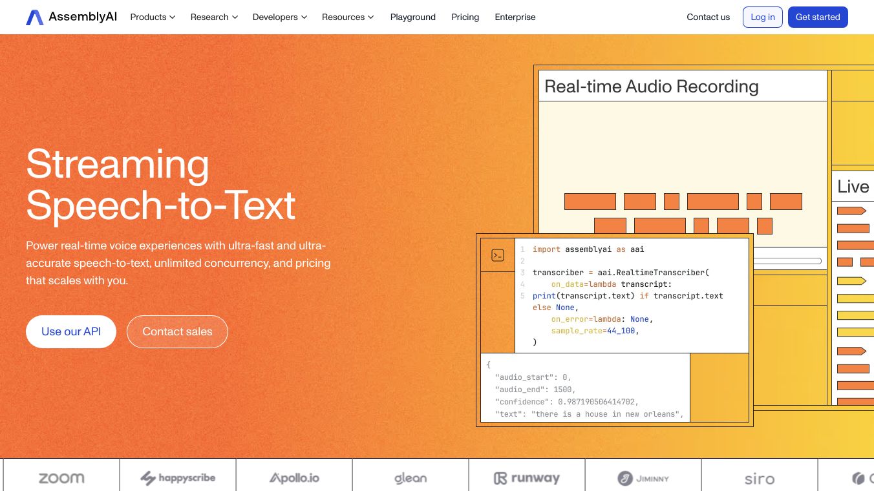Expand the Research dropdown menu
This screenshot has height=491, width=874.
214,17
